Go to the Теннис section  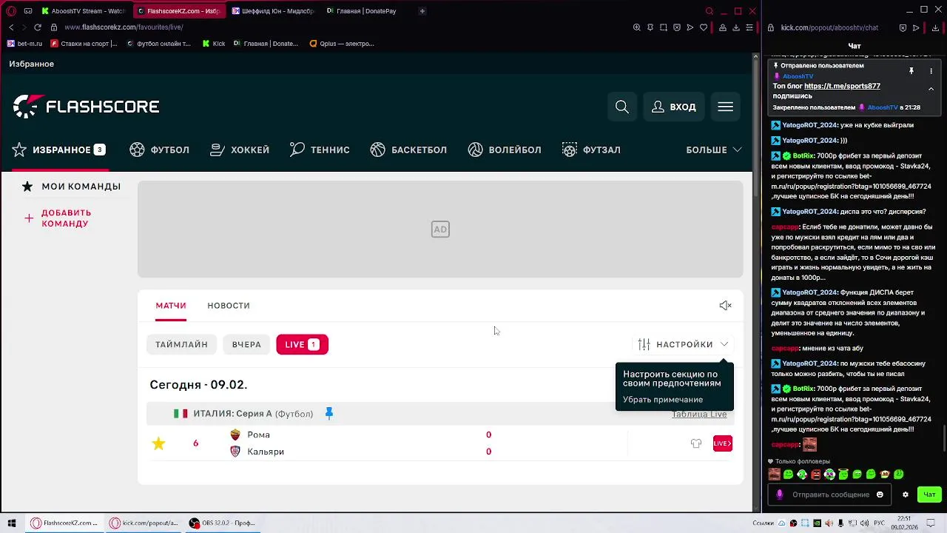[320, 150]
